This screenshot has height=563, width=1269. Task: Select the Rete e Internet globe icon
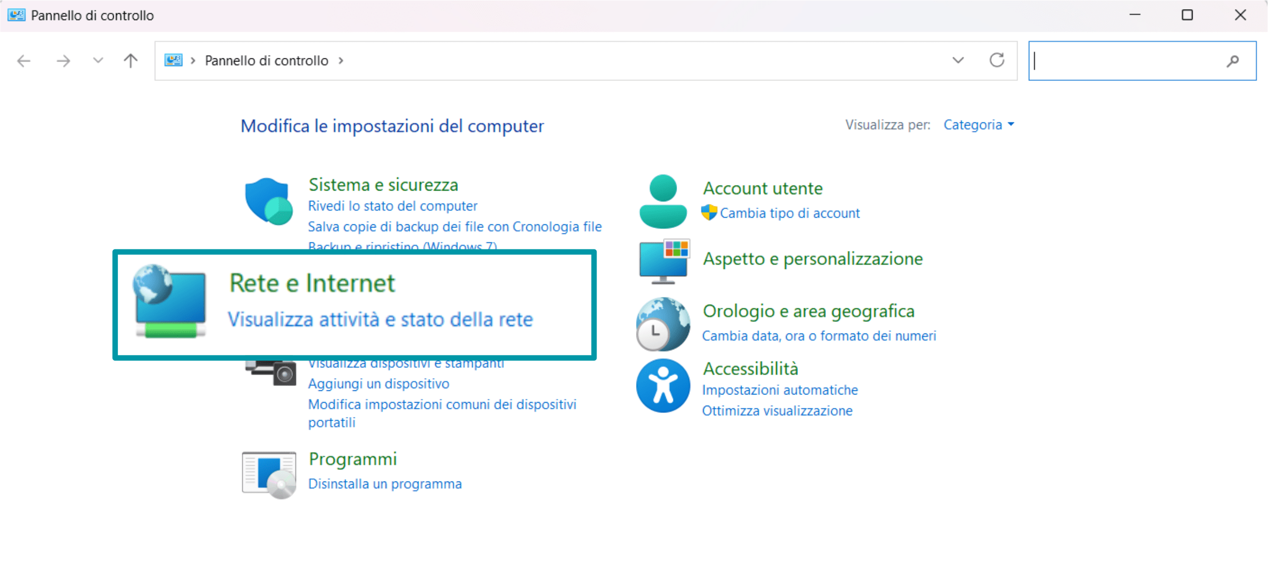[169, 301]
